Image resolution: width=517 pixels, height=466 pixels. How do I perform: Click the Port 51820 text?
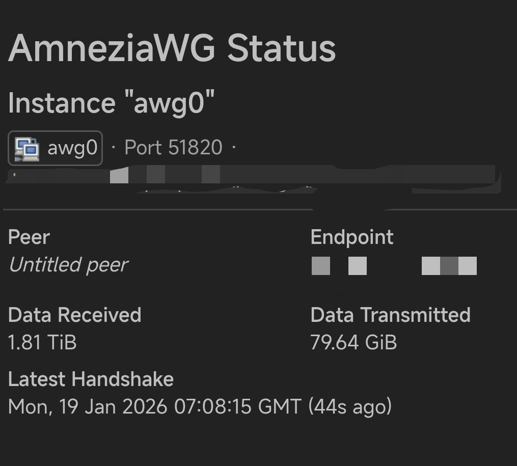173,148
